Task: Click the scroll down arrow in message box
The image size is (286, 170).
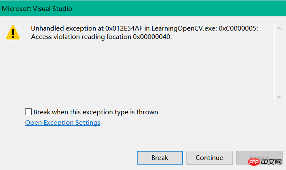Action: pos(278,97)
